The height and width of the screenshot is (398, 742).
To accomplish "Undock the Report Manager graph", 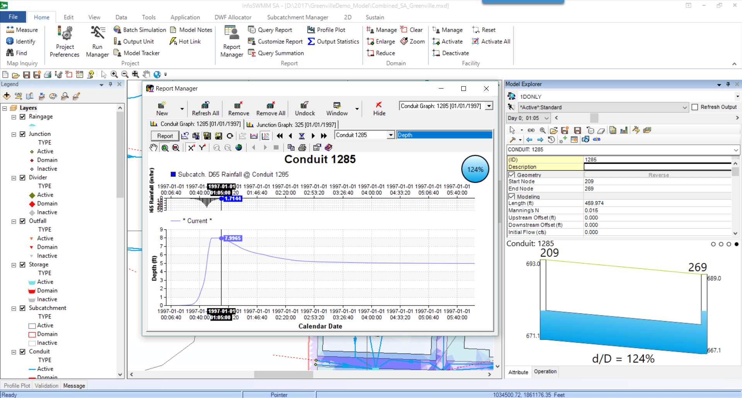I will (x=305, y=109).
